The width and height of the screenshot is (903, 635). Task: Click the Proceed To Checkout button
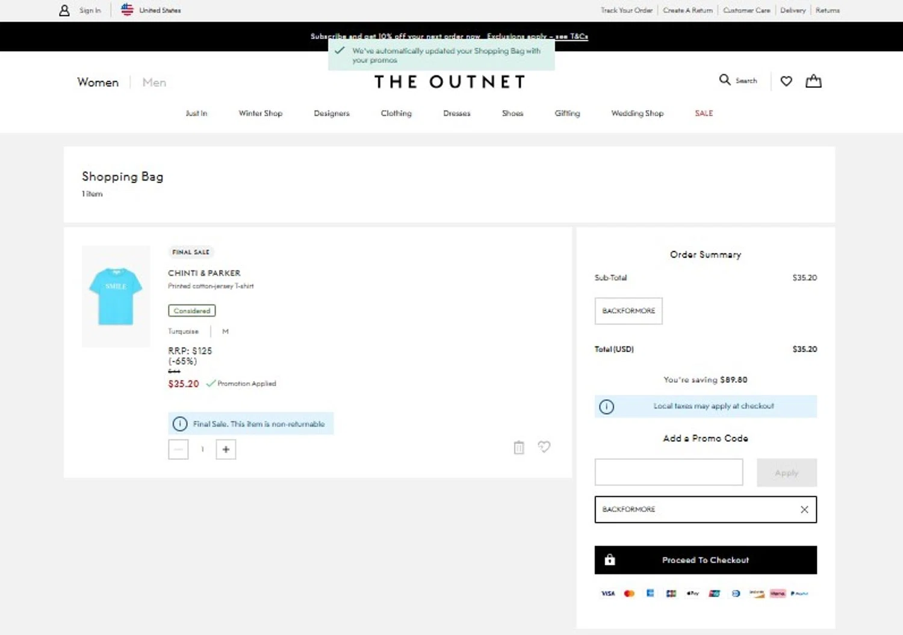point(706,560)
